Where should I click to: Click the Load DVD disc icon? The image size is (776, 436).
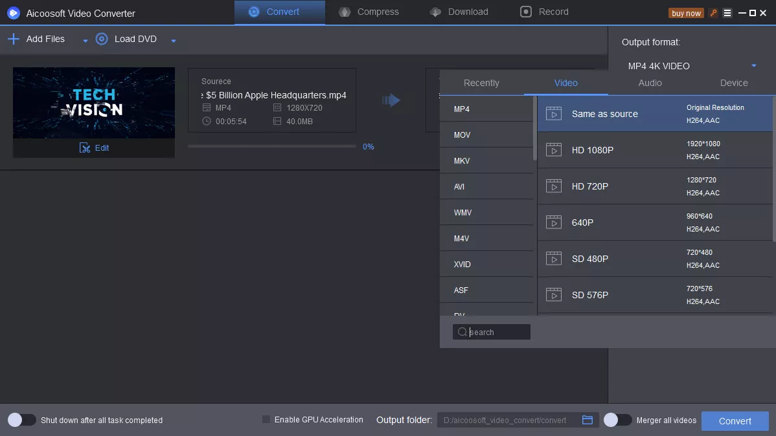point(102,39)
